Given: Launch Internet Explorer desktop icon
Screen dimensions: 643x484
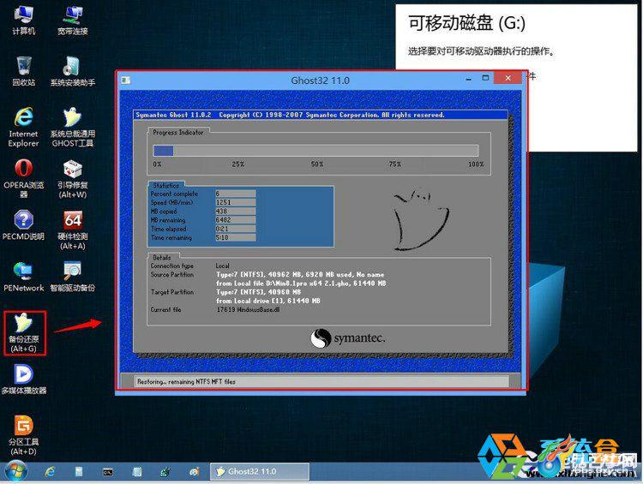Looking at the screenshot, I should [23, 127].
